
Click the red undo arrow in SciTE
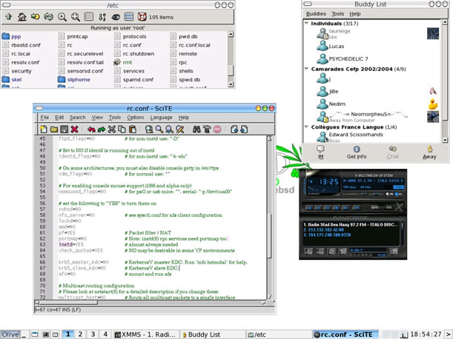point(90,130)
